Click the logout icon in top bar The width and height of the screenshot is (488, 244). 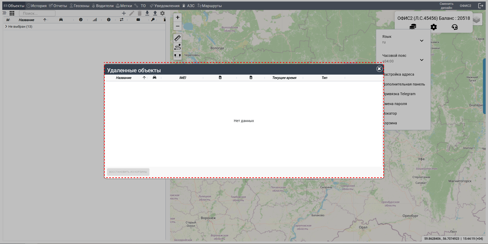tap(481, 6)
